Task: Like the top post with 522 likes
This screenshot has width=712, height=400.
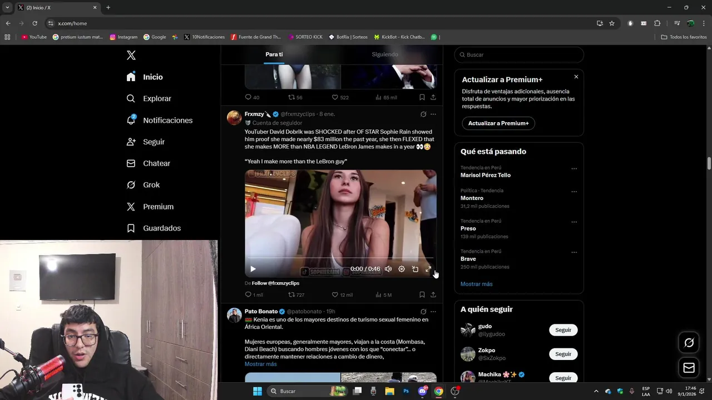Action: [340, 97]
